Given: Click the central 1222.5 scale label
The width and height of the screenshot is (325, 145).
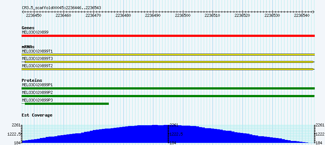Looking at the screenshot, I should pyautogui.click(x=176, y=134).
